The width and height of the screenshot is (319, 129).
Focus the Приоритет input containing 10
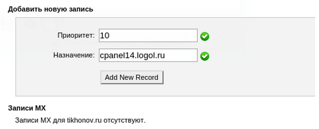[x=148, y=35]
